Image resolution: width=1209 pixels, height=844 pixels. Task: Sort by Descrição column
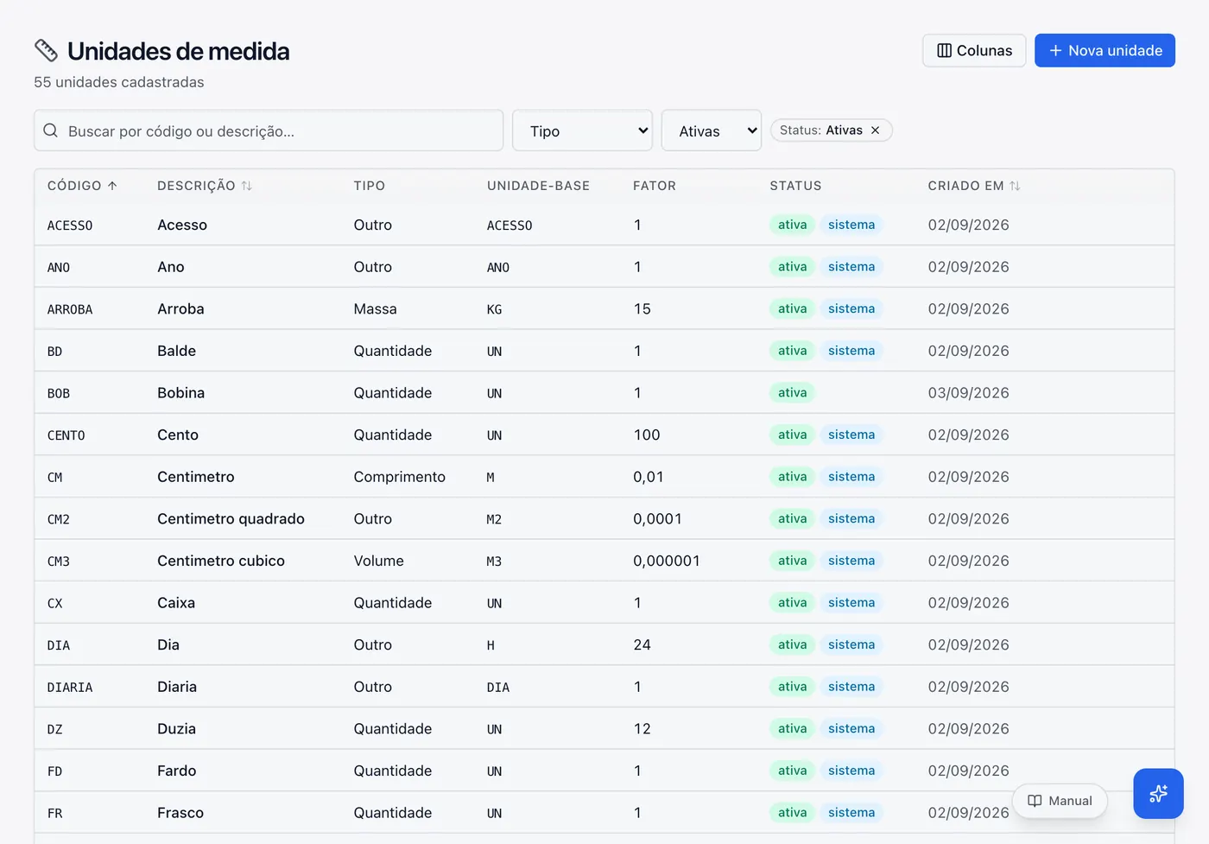point(205,186)
